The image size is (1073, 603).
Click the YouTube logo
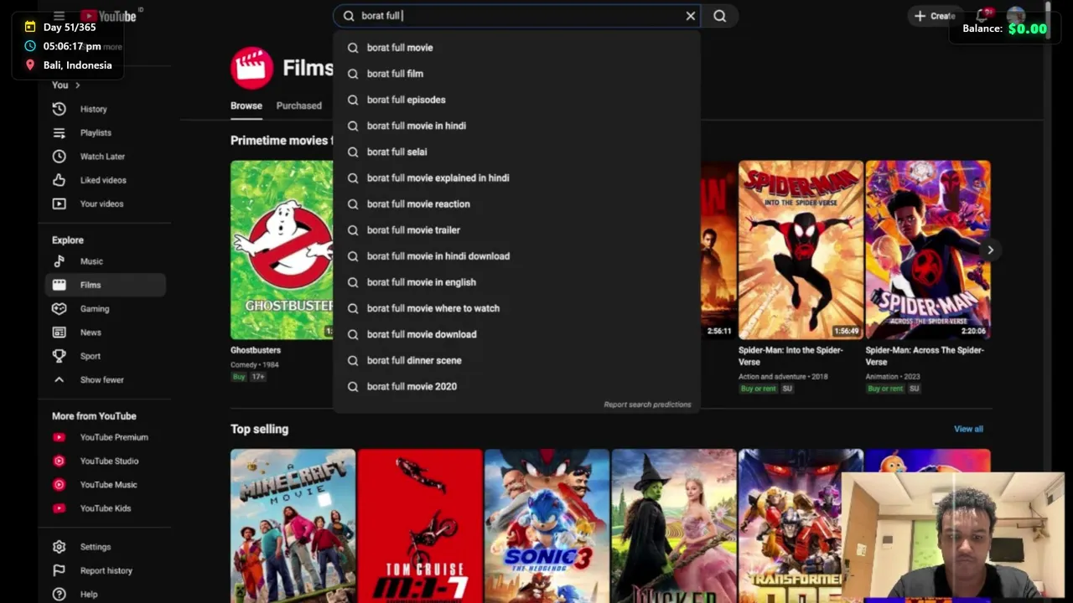108,16
